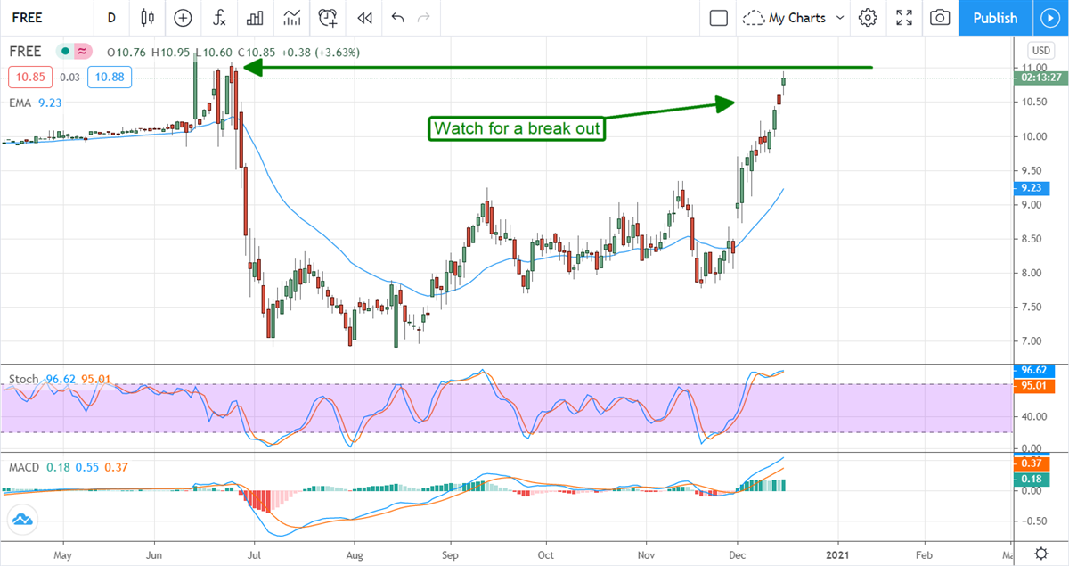
Task: Open indicator templates icon
Action: [291, 18]
